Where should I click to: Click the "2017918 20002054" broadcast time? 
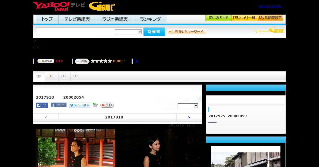point(60,97)
